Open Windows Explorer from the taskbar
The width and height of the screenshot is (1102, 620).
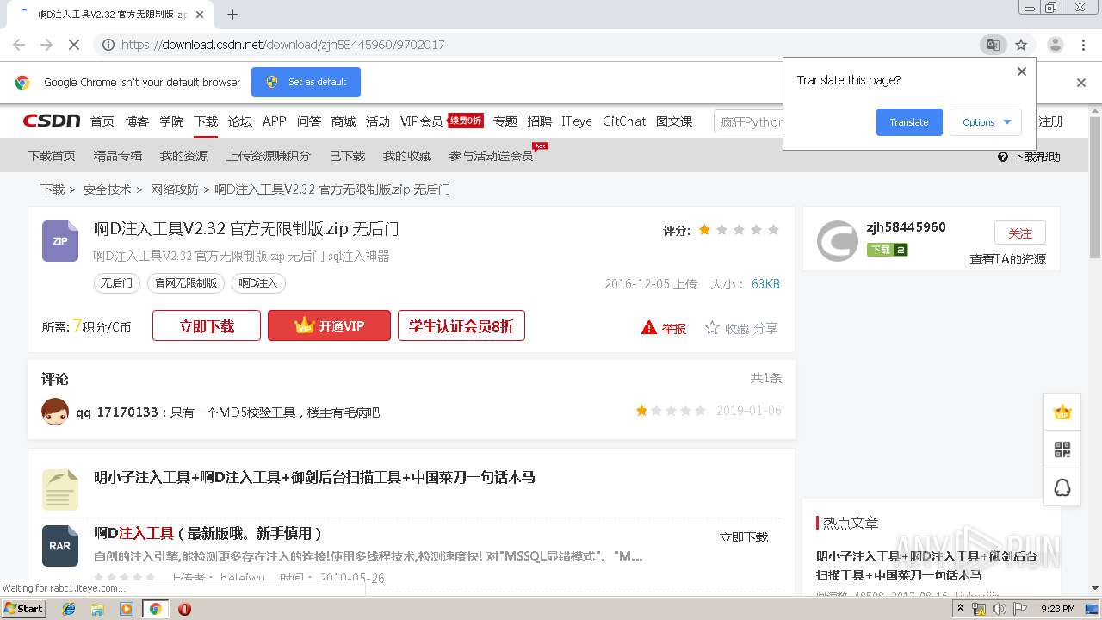coord(97,609)
